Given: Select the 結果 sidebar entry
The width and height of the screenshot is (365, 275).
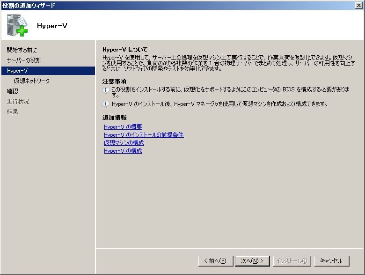Looking at the screenshot, I should 12,111.
